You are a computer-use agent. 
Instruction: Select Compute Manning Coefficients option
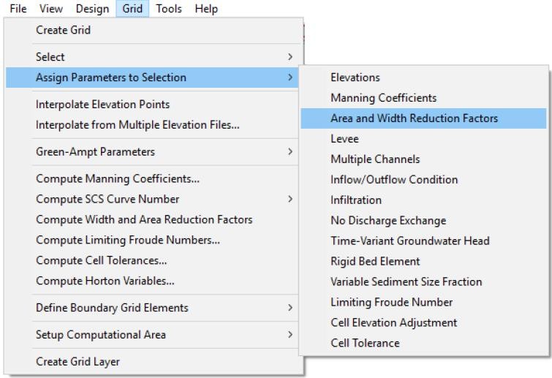[x=118, y=179]
